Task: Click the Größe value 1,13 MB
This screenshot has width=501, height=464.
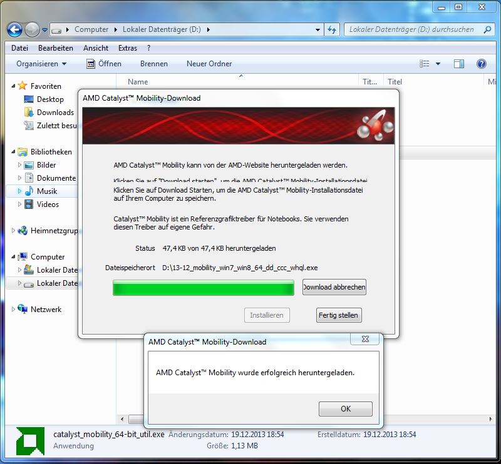Action: [244, 446]
